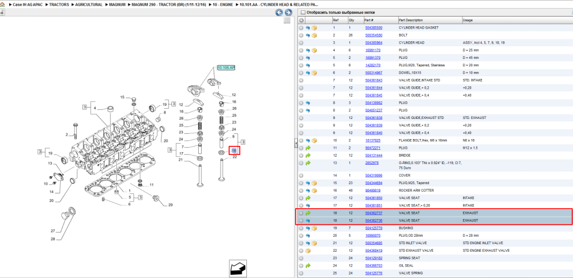
Task: Click the box icon for CYLINDER HEAD GASKET
Action: [314, 27]
